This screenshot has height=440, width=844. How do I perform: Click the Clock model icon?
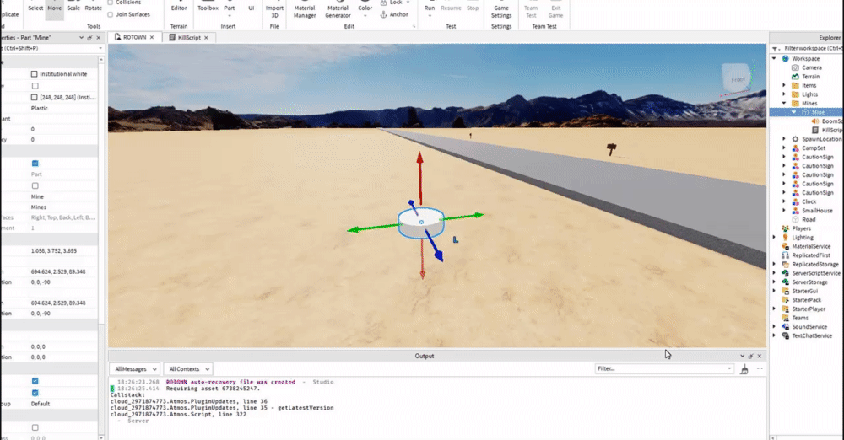click(x=795, y=201)
